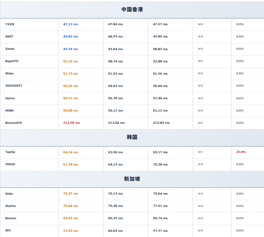Click the 中国香港 section header
This screenshot has height=237, width=264.
[132, 10]
